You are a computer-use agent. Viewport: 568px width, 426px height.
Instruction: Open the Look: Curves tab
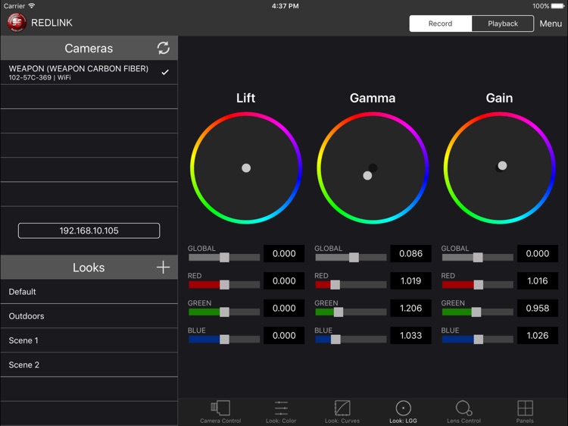tap(342, 412)
